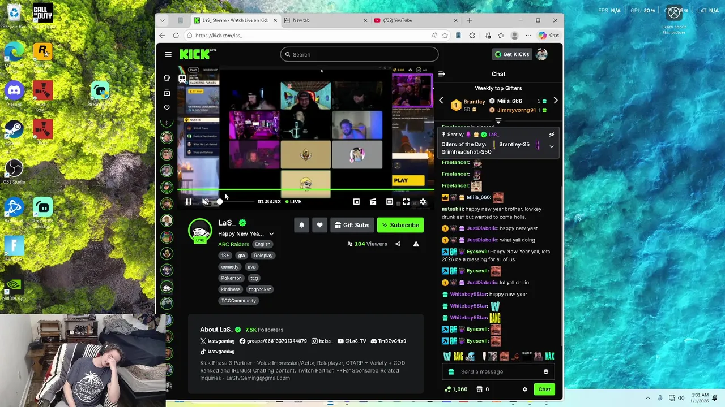Switch to the New tab browser tab
725x407 pixels.
(326, 20)
